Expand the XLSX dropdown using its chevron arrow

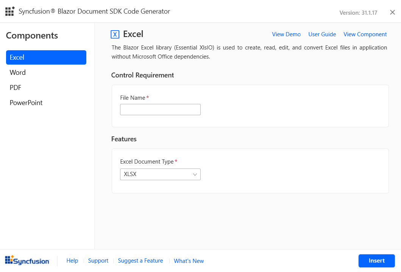pos(195,174)
